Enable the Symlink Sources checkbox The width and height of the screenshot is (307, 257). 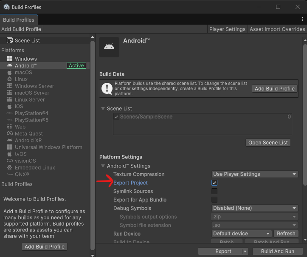214,191
